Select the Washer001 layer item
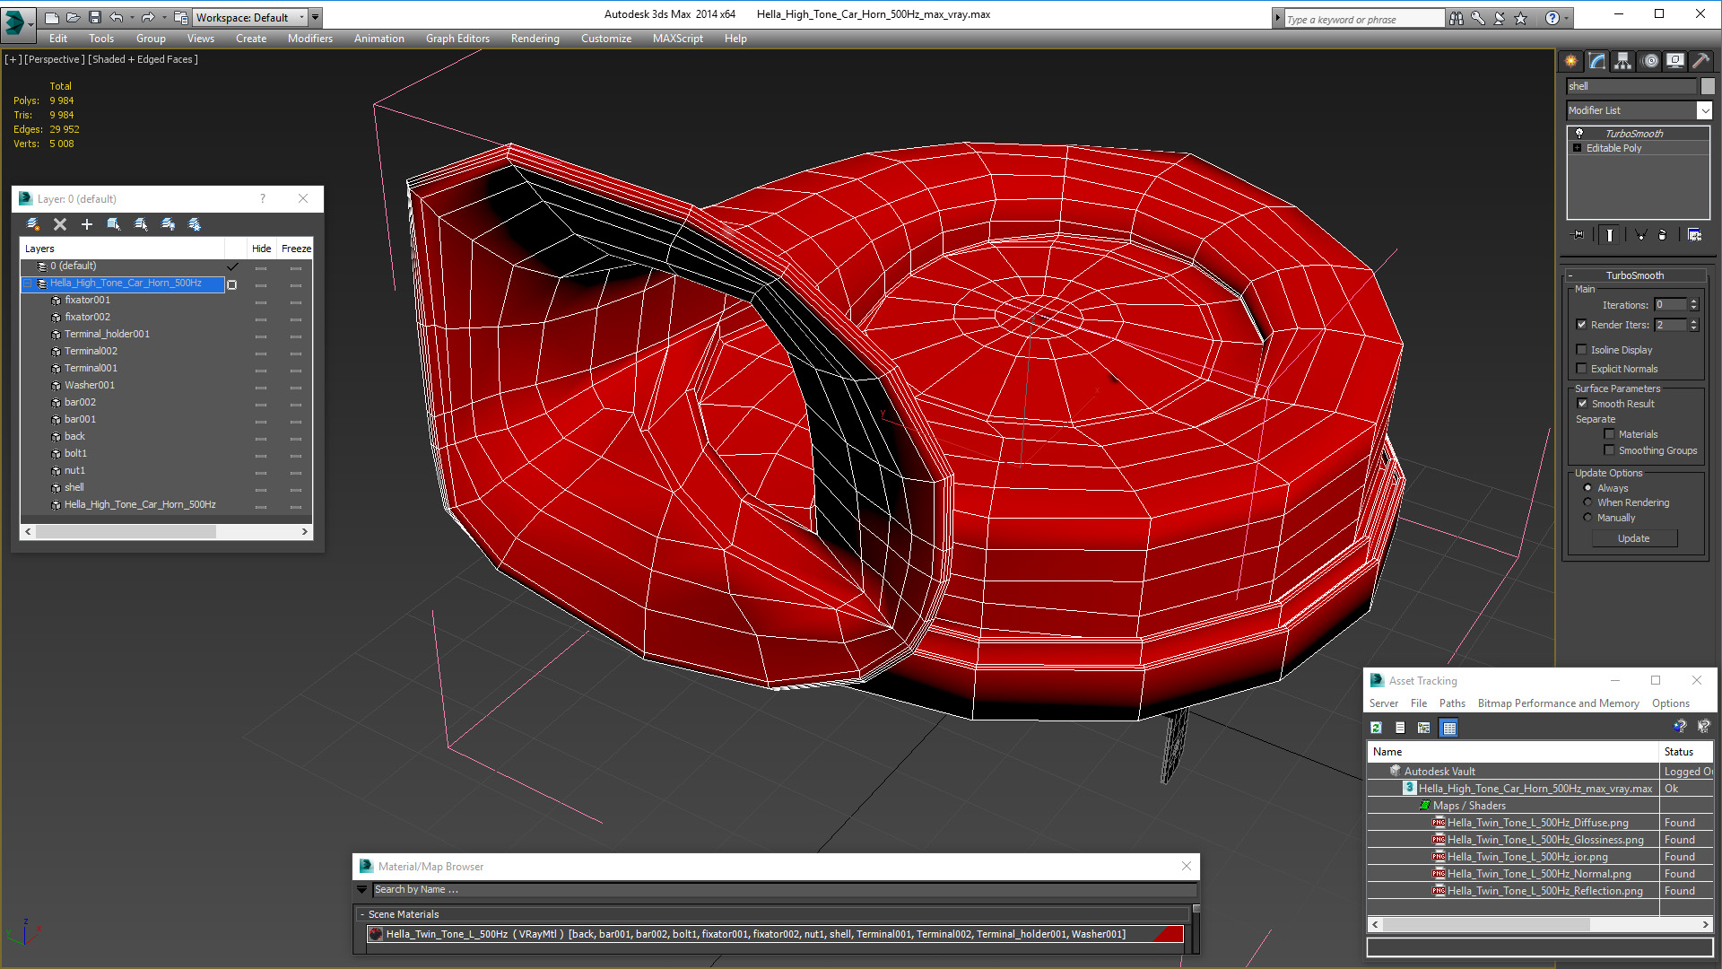This screenshot has height=969, width=1722. pos(90,385)
